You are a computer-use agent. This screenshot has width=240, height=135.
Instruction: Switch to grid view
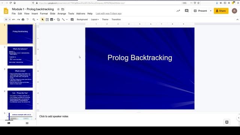point(27,123)
